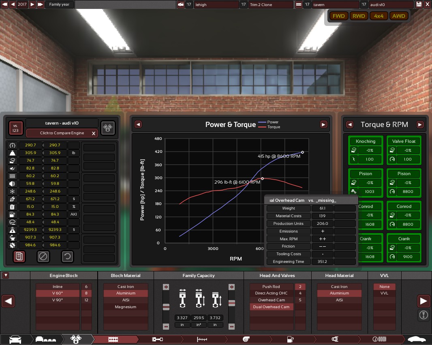
Task: Open the turbo/aspiration step in bottom bar
Action: [247, 339]
